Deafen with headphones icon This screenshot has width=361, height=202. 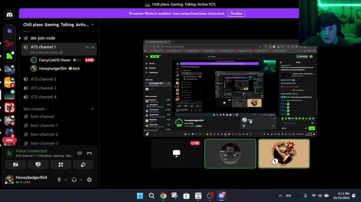(x=74, y=180)
